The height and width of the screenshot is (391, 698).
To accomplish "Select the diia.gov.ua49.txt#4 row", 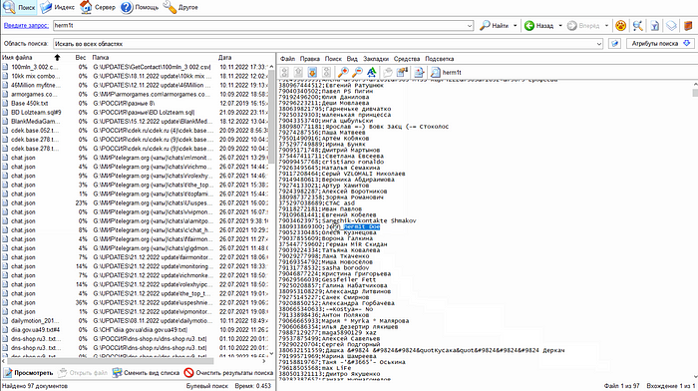I will click(x=134, y=329).
